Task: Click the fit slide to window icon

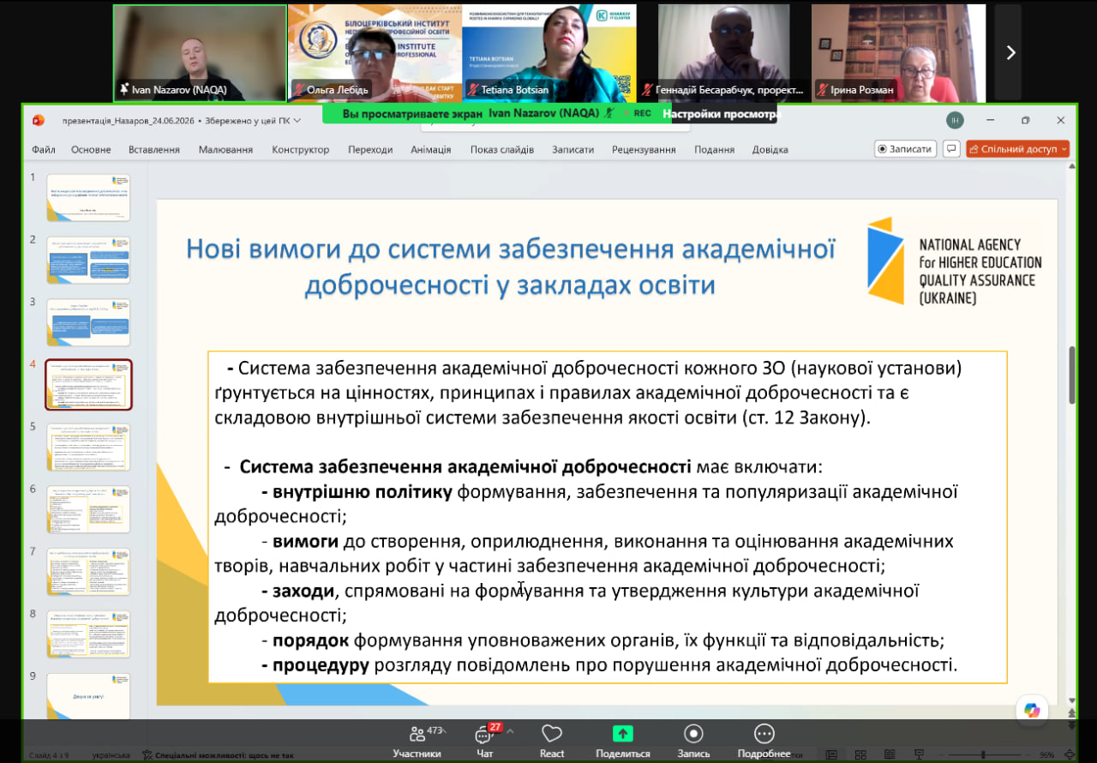Action: point(1069,754)
